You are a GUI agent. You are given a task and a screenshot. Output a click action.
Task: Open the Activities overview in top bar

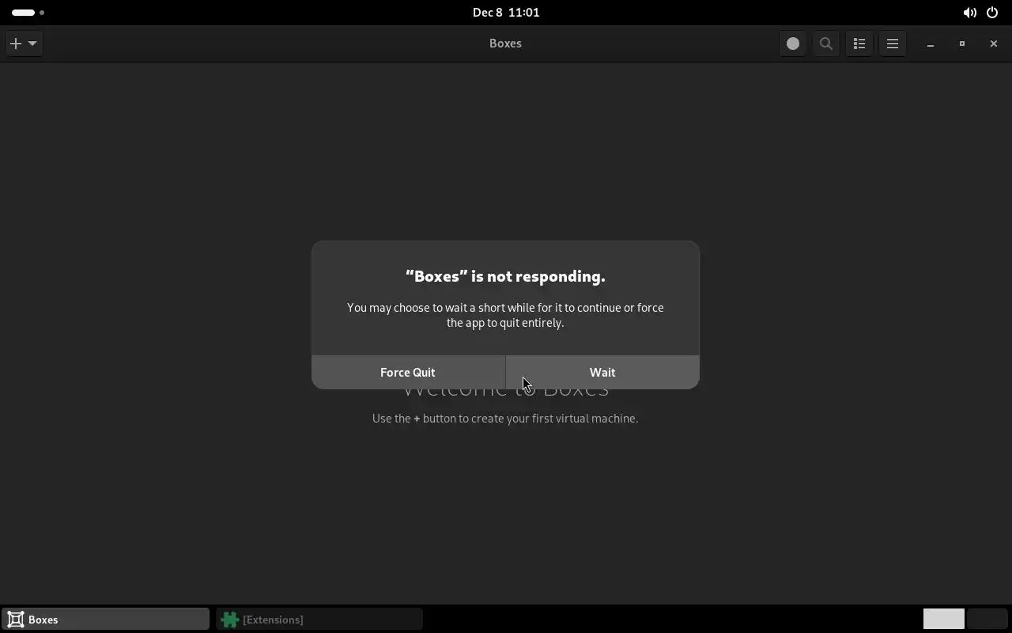pyautogui.click(x=28, y=13)
